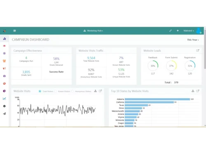Open the lavender circle sidebar icon

5,53
